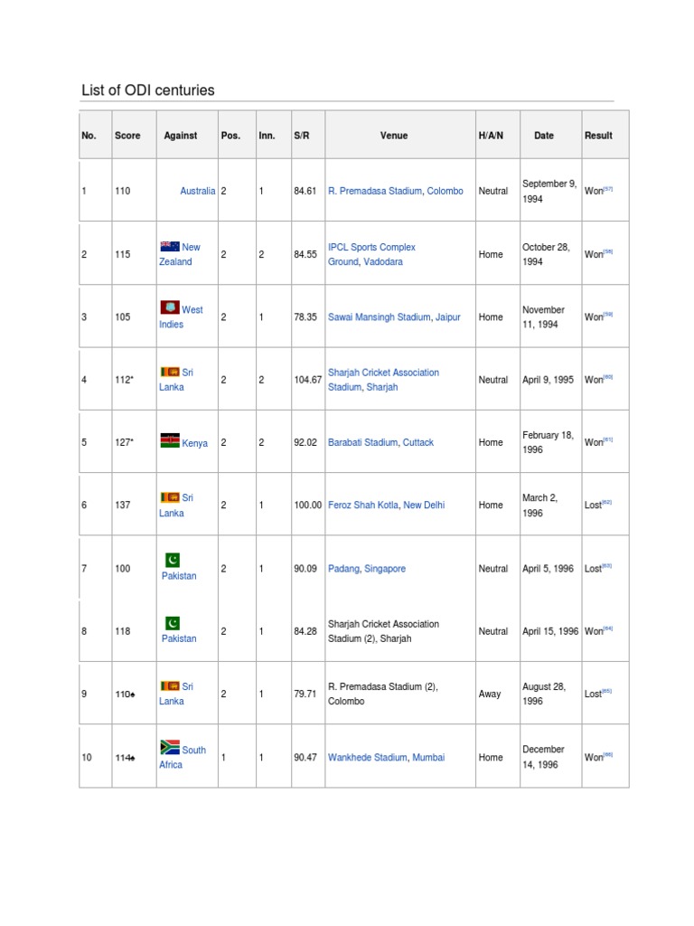
Task: Open citation 62 beside Lost result
Action: click(x=607, y=503)
